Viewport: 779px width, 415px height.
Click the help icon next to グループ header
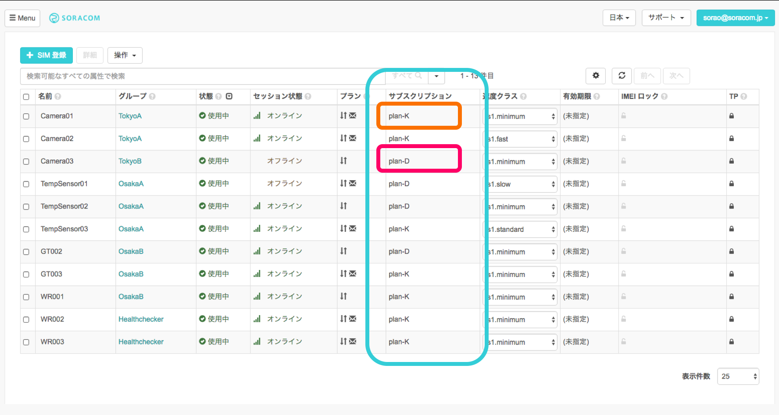click(152, 96)
